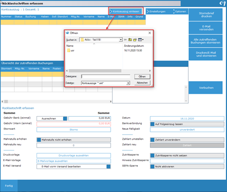Click Kontoauszug einlesen
The width and height of the screenshot is (227, 192).
pos(126,12)
